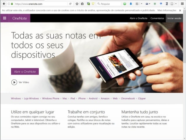The height and width of the screenshot is (140, 186).
Task: Expand the dropdown next to the page icon
Action: click(176, 4)
